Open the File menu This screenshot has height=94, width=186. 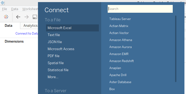click(4, 9)
